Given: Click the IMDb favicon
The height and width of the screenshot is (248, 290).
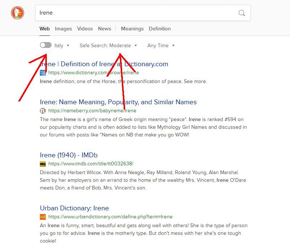Looking at the screenshot, I should 43,164.
